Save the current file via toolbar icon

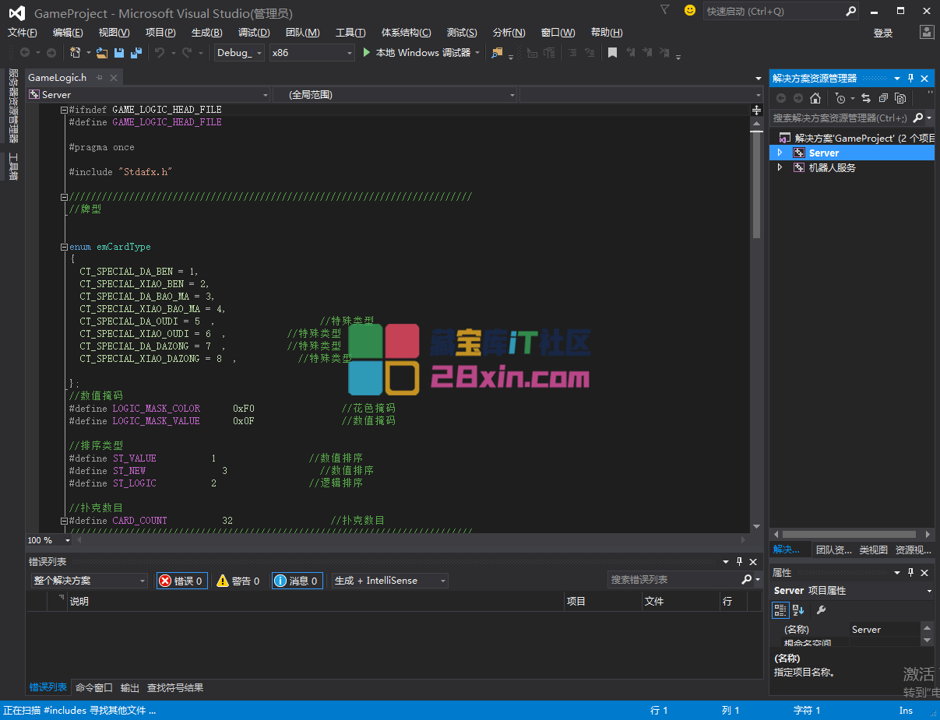pos(119,52)
